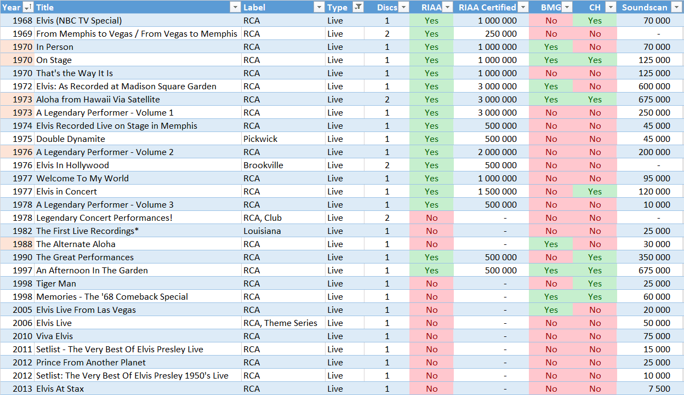Select 'A Legendary Performer - Volume 1' cell

click(138, 112)
